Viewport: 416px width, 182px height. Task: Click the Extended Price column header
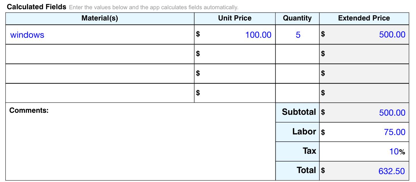(364, 18)
